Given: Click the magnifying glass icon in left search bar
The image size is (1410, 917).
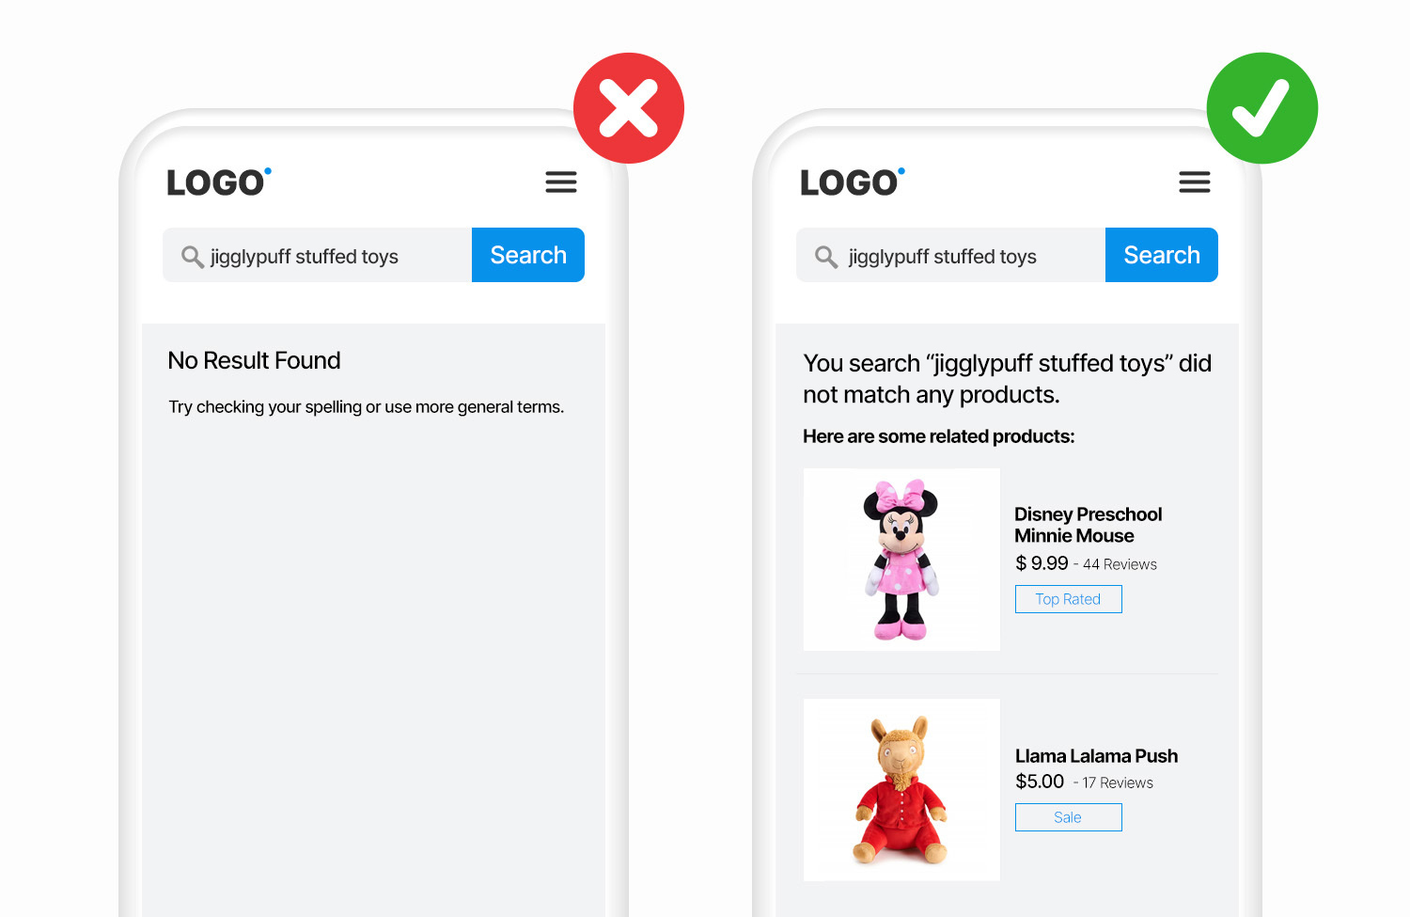Looking at the screenshot, I should coord(193,256).
